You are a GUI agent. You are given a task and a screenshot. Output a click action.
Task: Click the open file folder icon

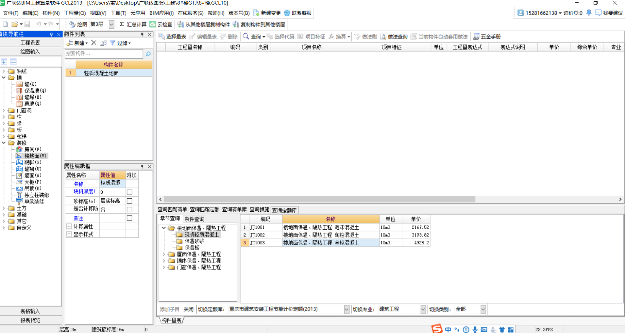tap(15, 24)
